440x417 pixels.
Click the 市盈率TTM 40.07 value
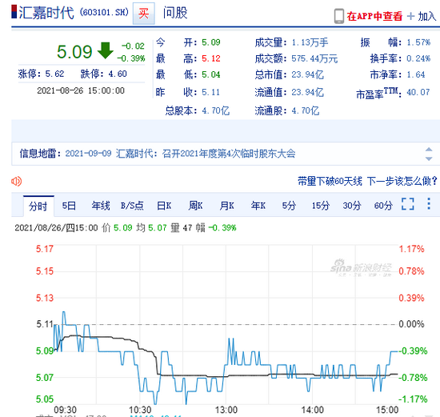tap(418, 92)
